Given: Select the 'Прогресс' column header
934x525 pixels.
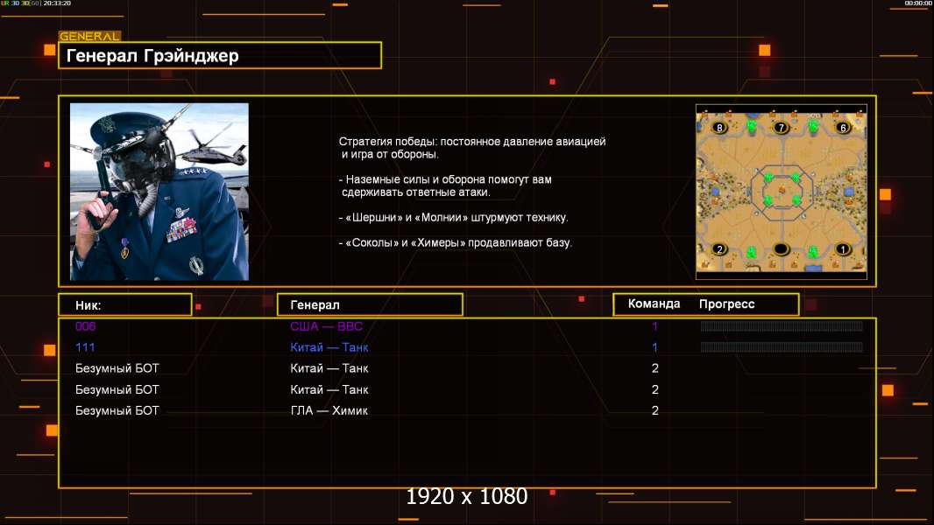Looking at the screenshot, I should [726, 304].
